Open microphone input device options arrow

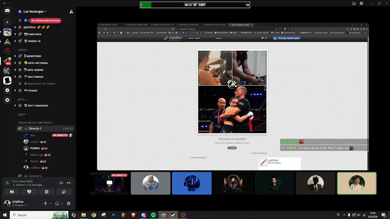[x=51, y=203]
